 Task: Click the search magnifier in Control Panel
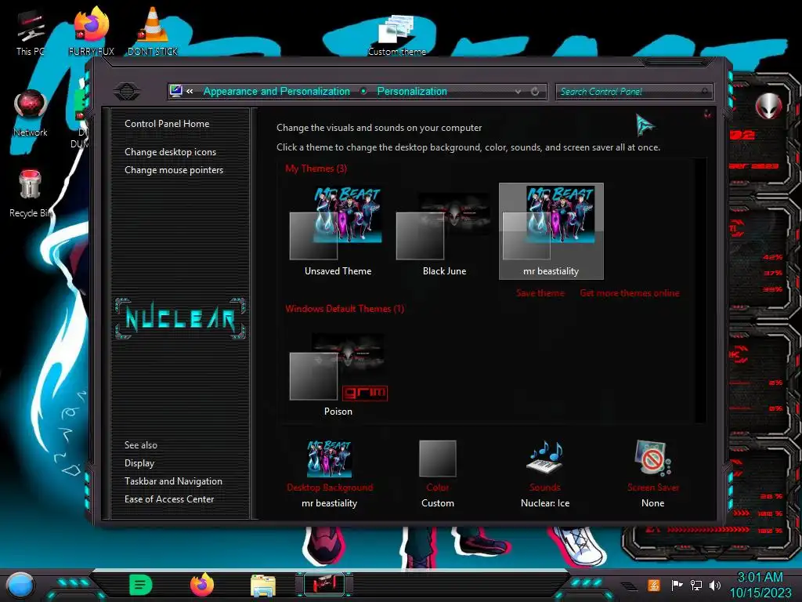click(705, 92)
